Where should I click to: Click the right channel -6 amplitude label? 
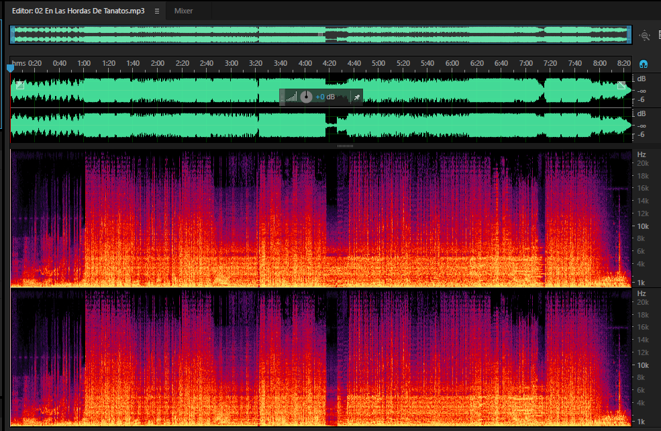[x=641, y=135]
